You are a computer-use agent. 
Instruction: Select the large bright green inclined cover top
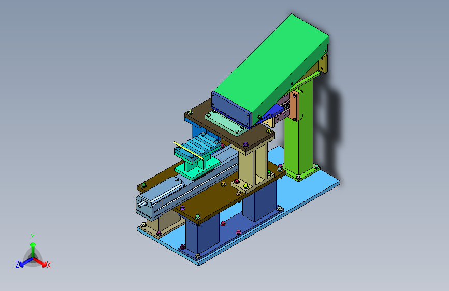271,63
